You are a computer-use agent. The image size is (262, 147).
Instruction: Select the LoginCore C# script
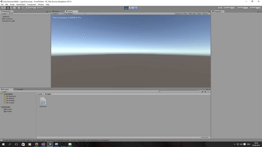coord(43,102)
